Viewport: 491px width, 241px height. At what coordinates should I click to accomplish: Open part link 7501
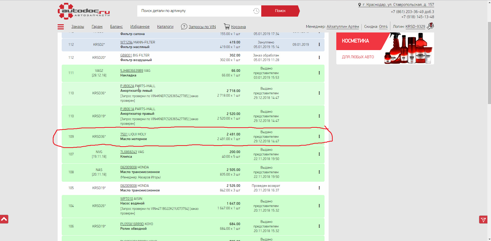click(124, 134)
